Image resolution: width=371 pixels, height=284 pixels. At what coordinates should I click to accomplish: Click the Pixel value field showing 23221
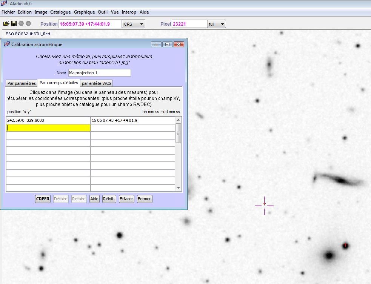tap(189, 24)
